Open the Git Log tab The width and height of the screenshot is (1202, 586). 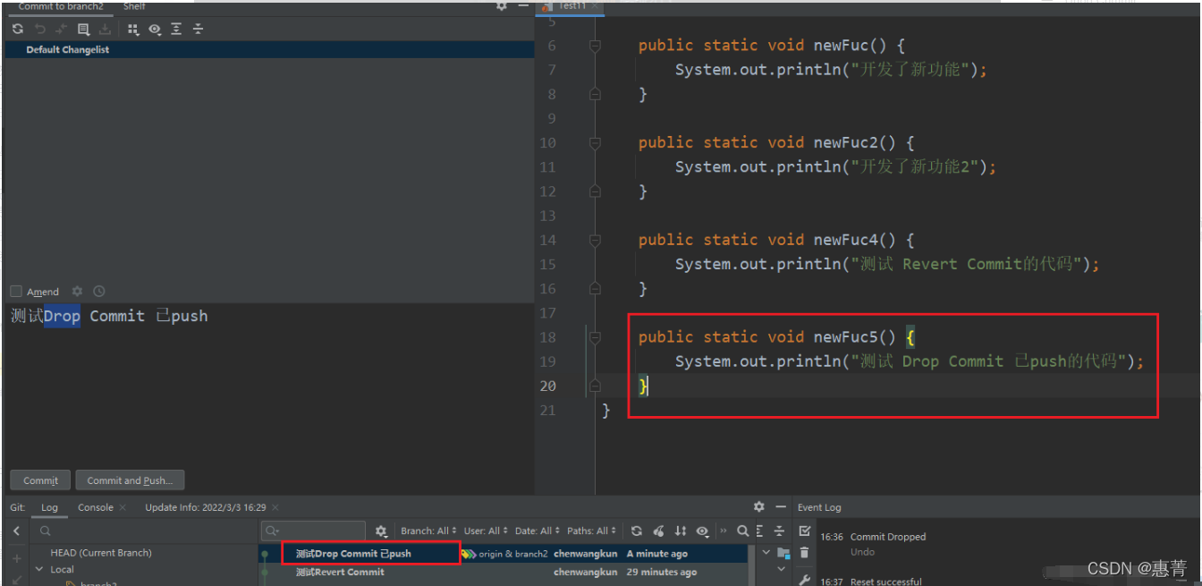click(49, 507)
